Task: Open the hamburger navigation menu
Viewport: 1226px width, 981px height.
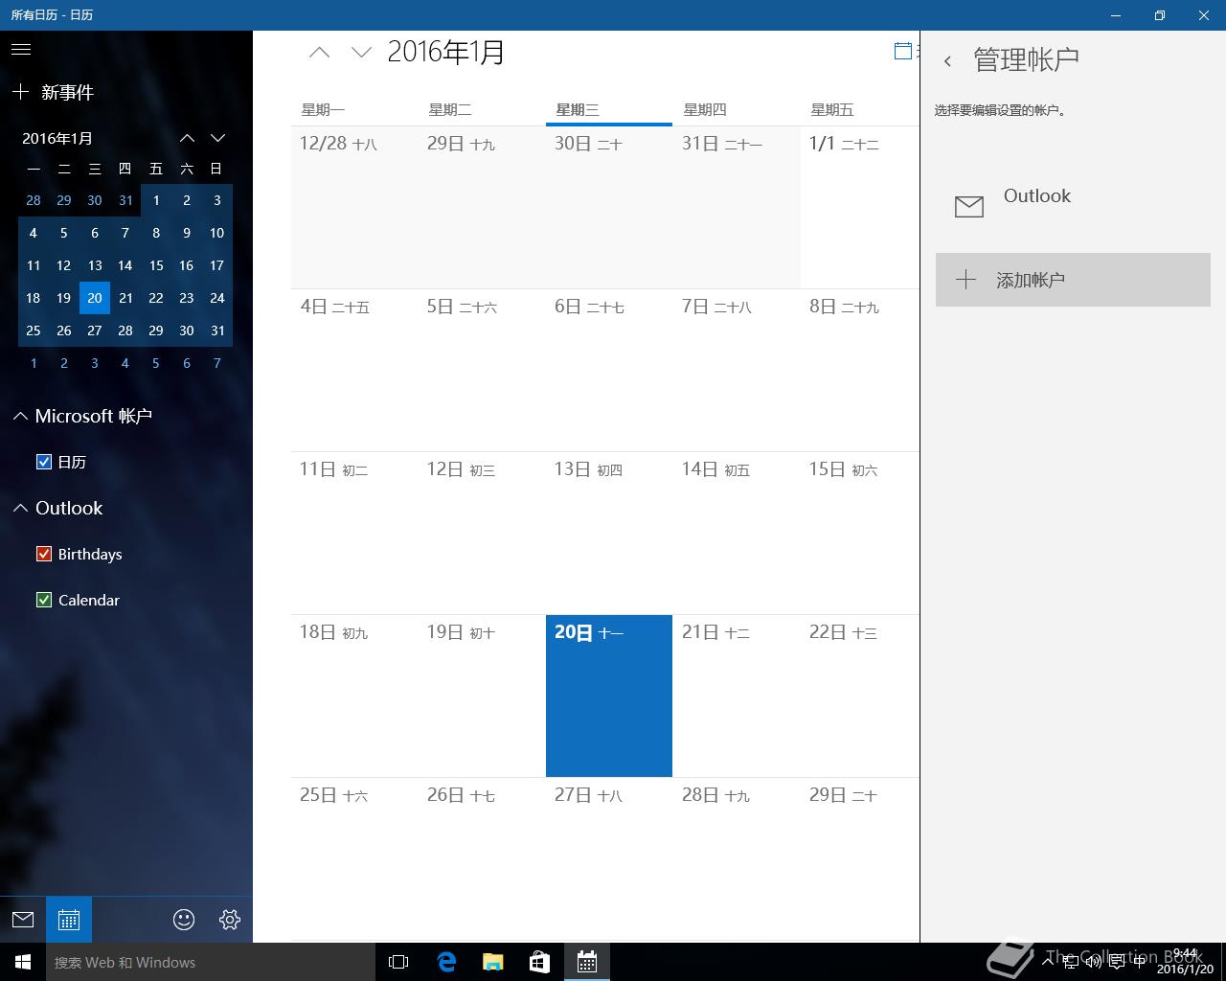Action: pyautogui.click(x=21, y=49)
